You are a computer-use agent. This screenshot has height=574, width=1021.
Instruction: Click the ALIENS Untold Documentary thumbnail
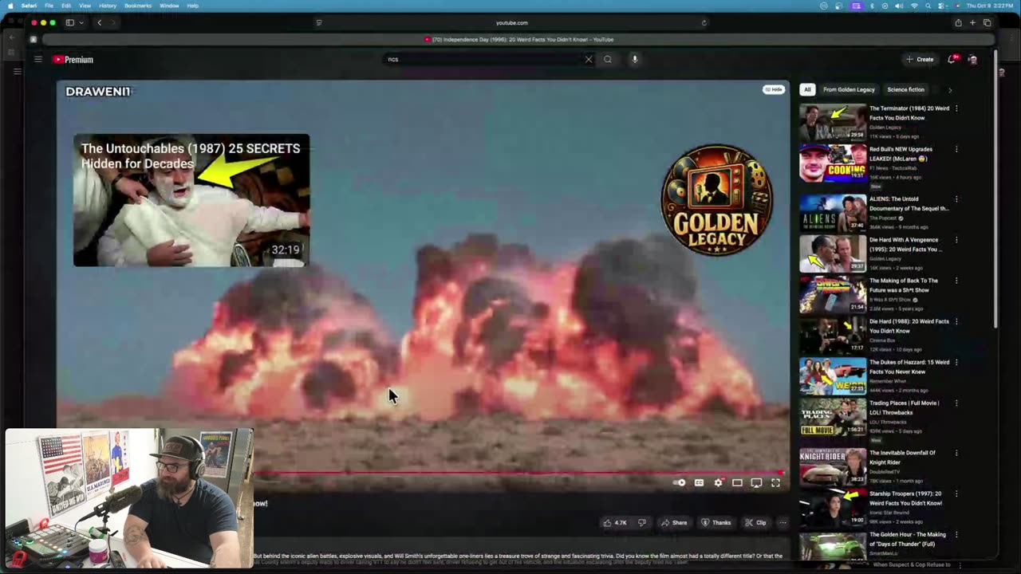point(833,214)
